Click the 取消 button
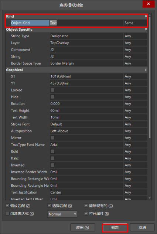157x234 pixels. coord(142,228)
